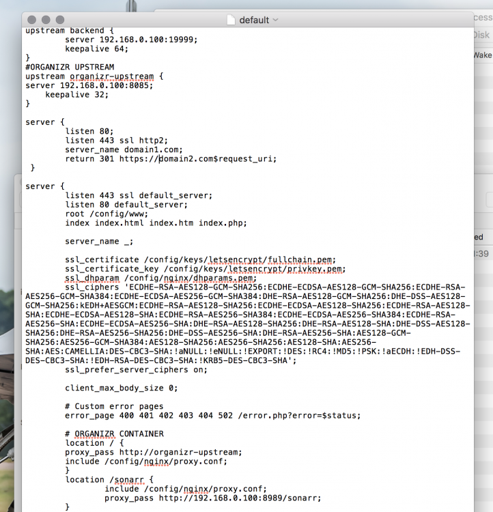493x512 pixels.
Task: Click 'return 301 https://domain2.com$request_uri;' line
Action: [x=171, y=158]
